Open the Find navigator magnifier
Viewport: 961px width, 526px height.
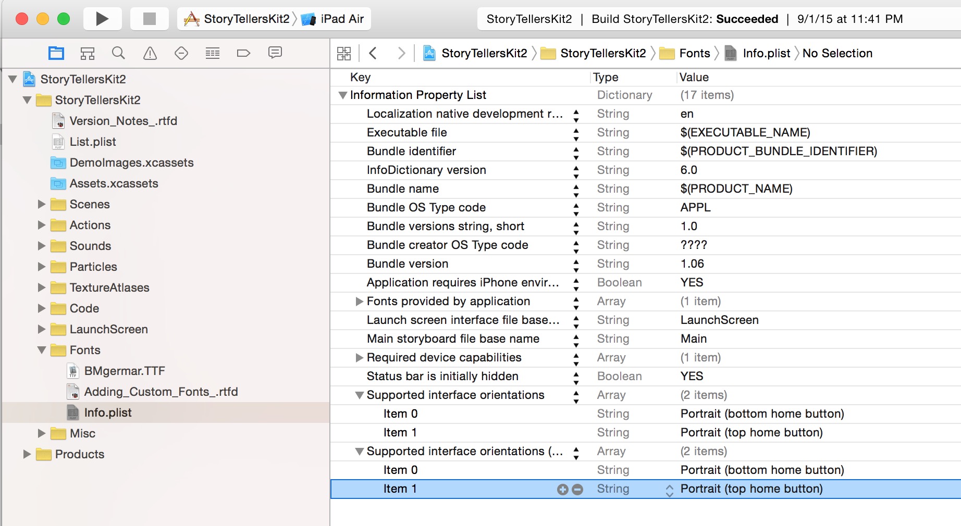coord(118,53)
